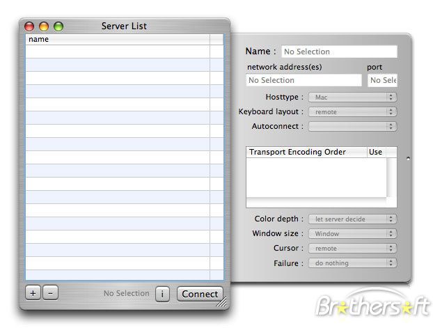The image size is (433, 328).
Task: Click the yellow minimize window button
Action: (44, 26)
